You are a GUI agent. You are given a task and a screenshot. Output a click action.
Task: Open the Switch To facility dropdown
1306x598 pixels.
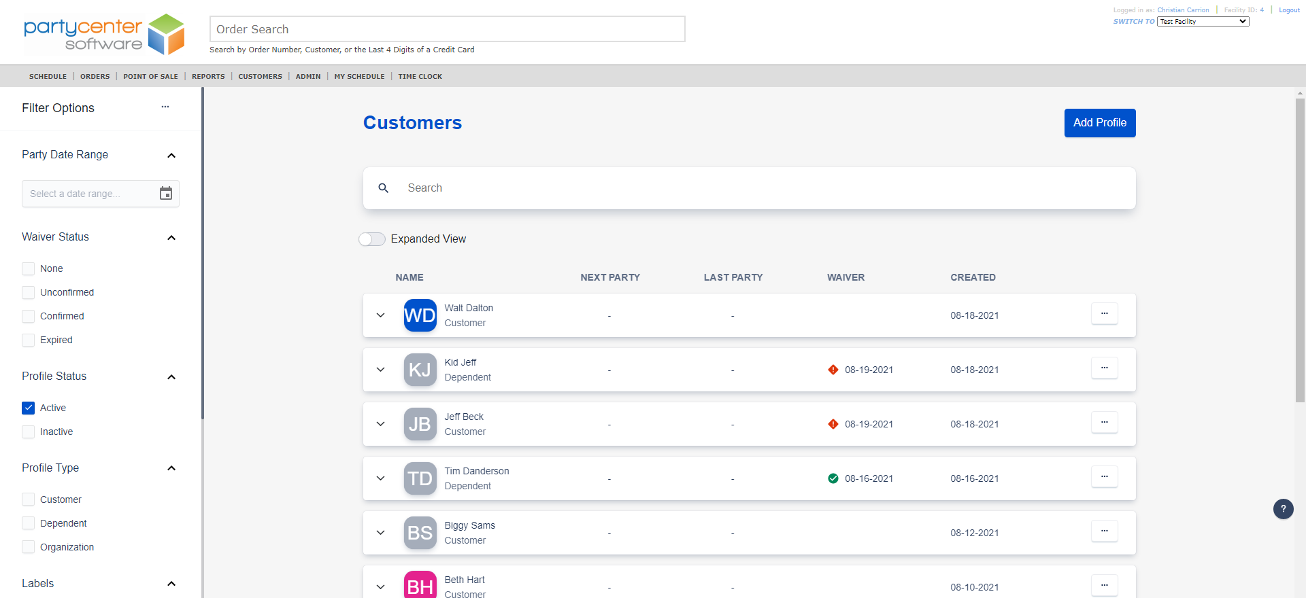1203,22
